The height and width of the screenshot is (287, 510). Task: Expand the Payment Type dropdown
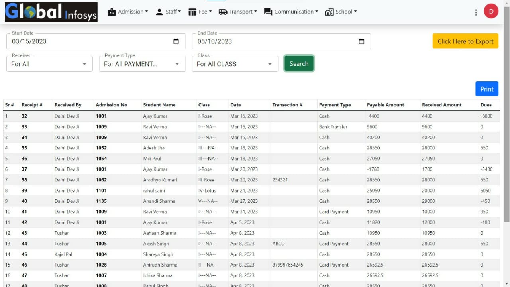[x=142, y=64]
